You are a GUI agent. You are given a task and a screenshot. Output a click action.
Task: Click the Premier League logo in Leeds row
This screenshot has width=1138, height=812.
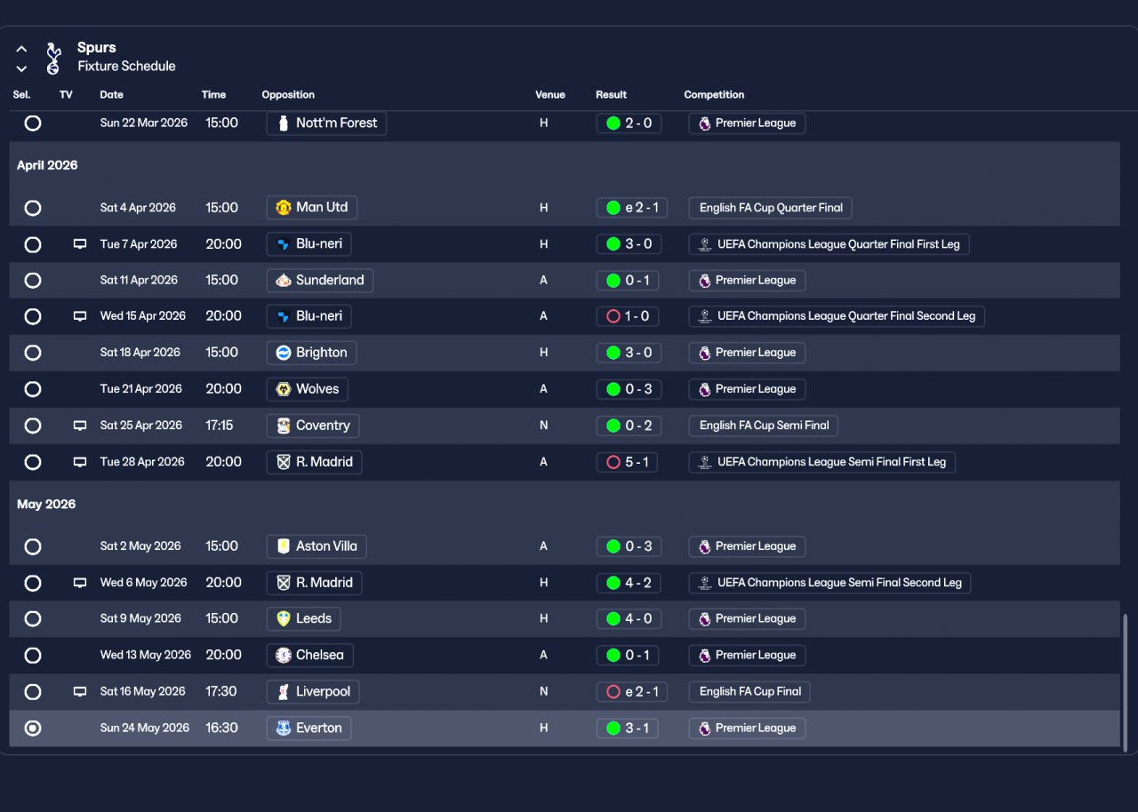pos(705,618)
